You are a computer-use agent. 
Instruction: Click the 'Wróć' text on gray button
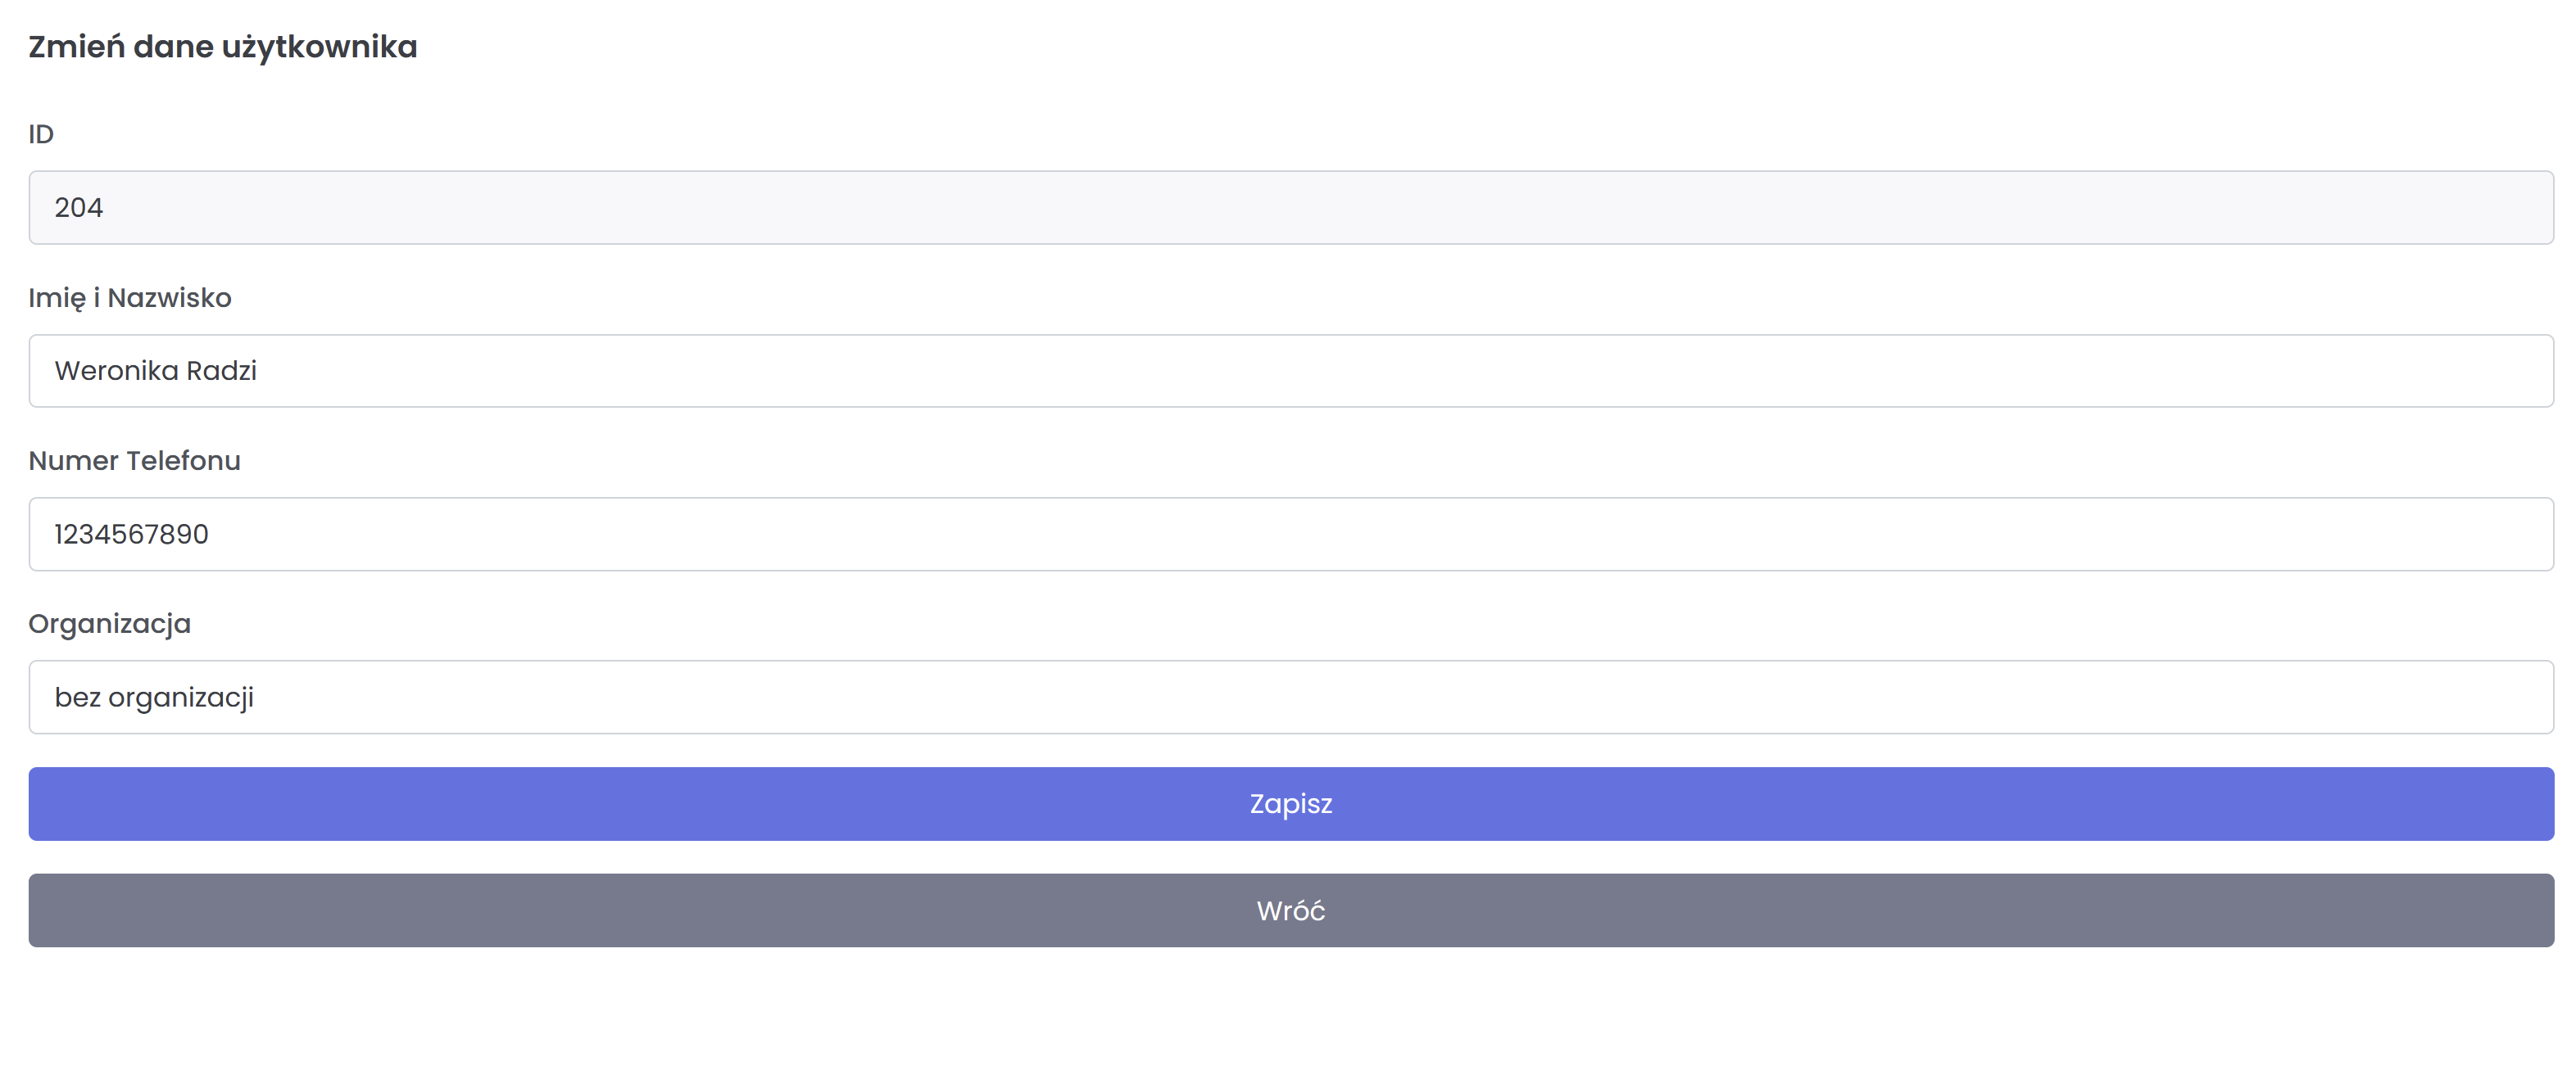1290,911
